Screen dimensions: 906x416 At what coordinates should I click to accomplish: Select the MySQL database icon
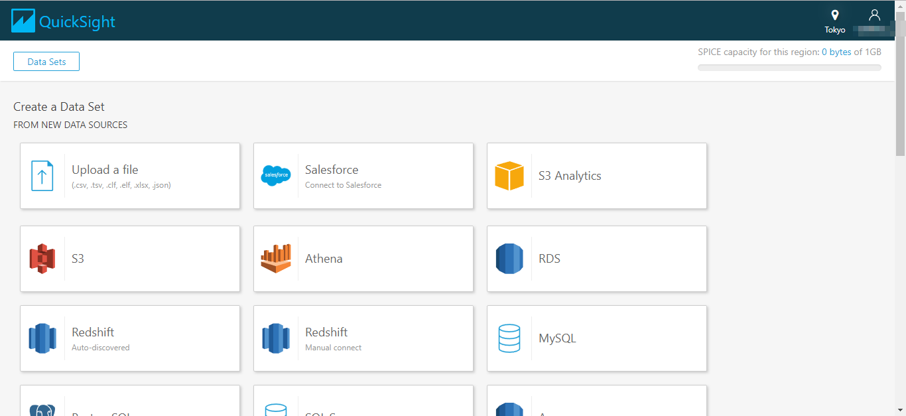[x=509, y=338]
